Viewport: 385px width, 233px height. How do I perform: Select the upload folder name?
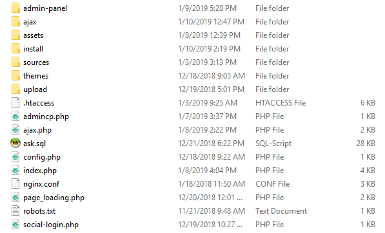click(35, 89)
